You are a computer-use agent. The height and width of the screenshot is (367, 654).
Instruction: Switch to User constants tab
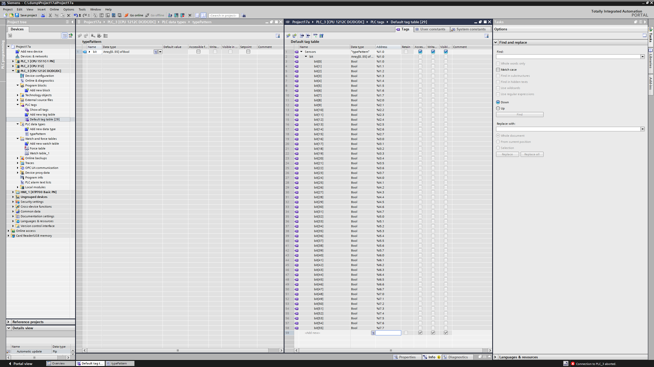pos(432,29)
